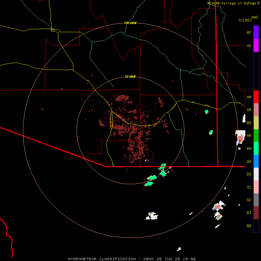261x261 pixels.
Task: Click the DS legend label
Action: pos(249,174)
